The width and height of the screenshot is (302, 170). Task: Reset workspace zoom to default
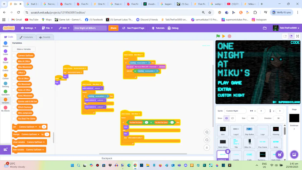tap(207, 147)
